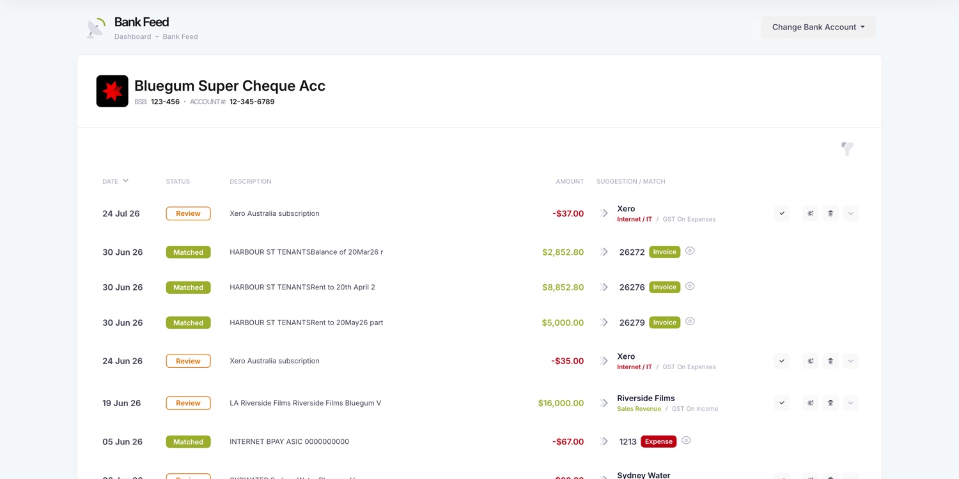Expand the 24 Jul Xero row details
The height and width of the screenshot is (479, 959).
pos(850,213)
